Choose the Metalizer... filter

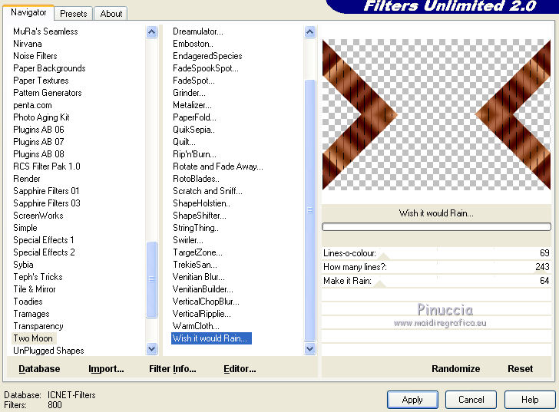click(x=192, y=105)
